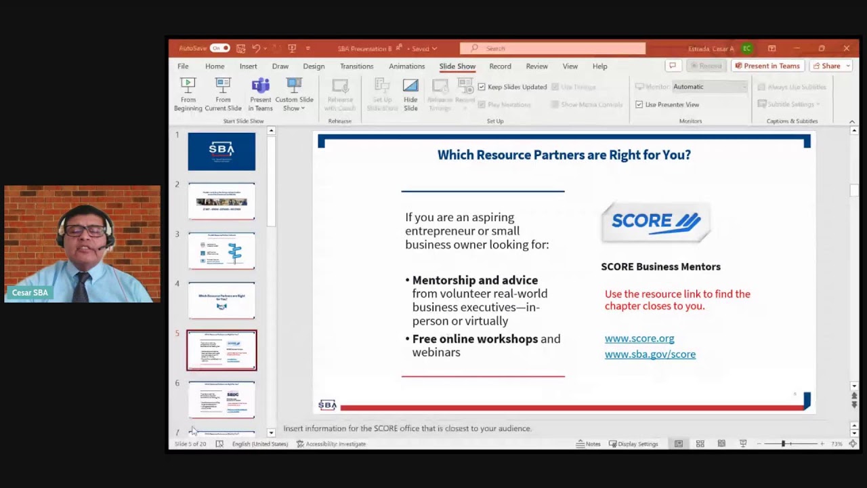Click Present in Teams ribbon icon
The width and height of the screenshot is (867, 488).
260,94
